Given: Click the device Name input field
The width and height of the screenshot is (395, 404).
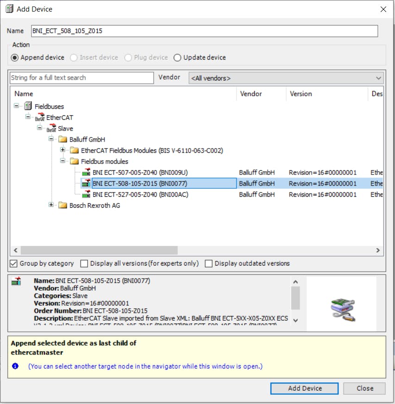Looking at the screenshot, I should 205,31.
